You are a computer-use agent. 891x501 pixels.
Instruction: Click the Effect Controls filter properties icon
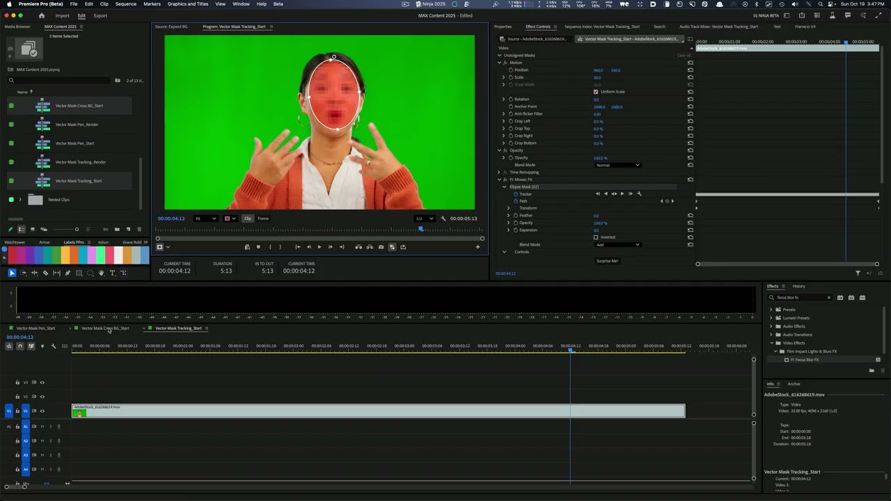[x=858, y=273]
